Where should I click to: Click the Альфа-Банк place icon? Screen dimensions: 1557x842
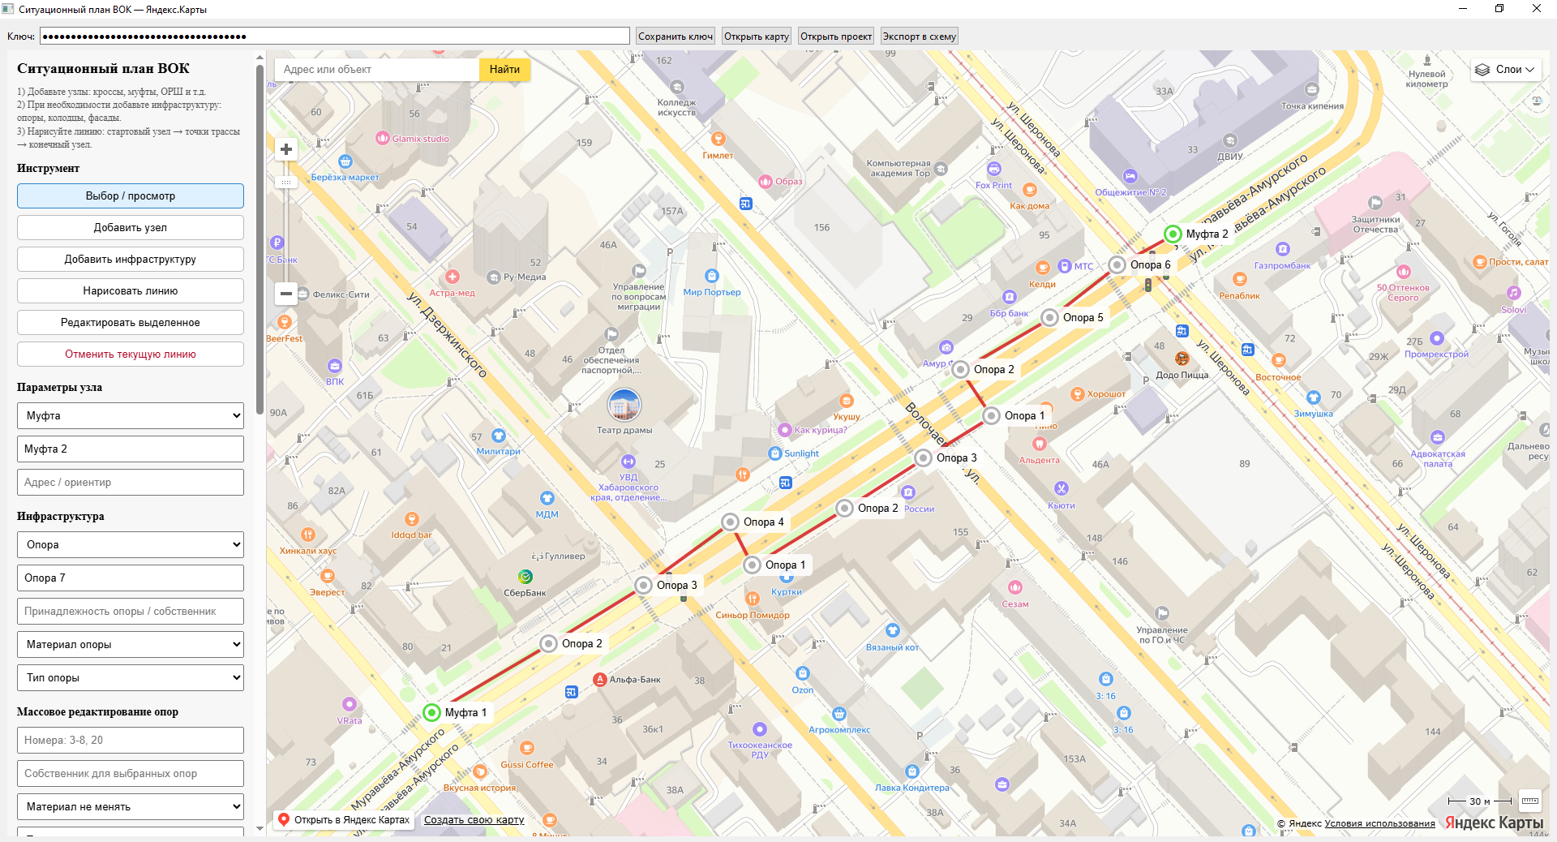600,680
